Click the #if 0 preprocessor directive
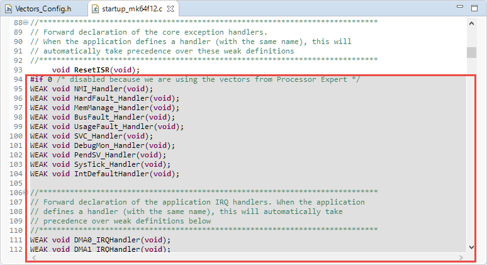 click(40, 79)
